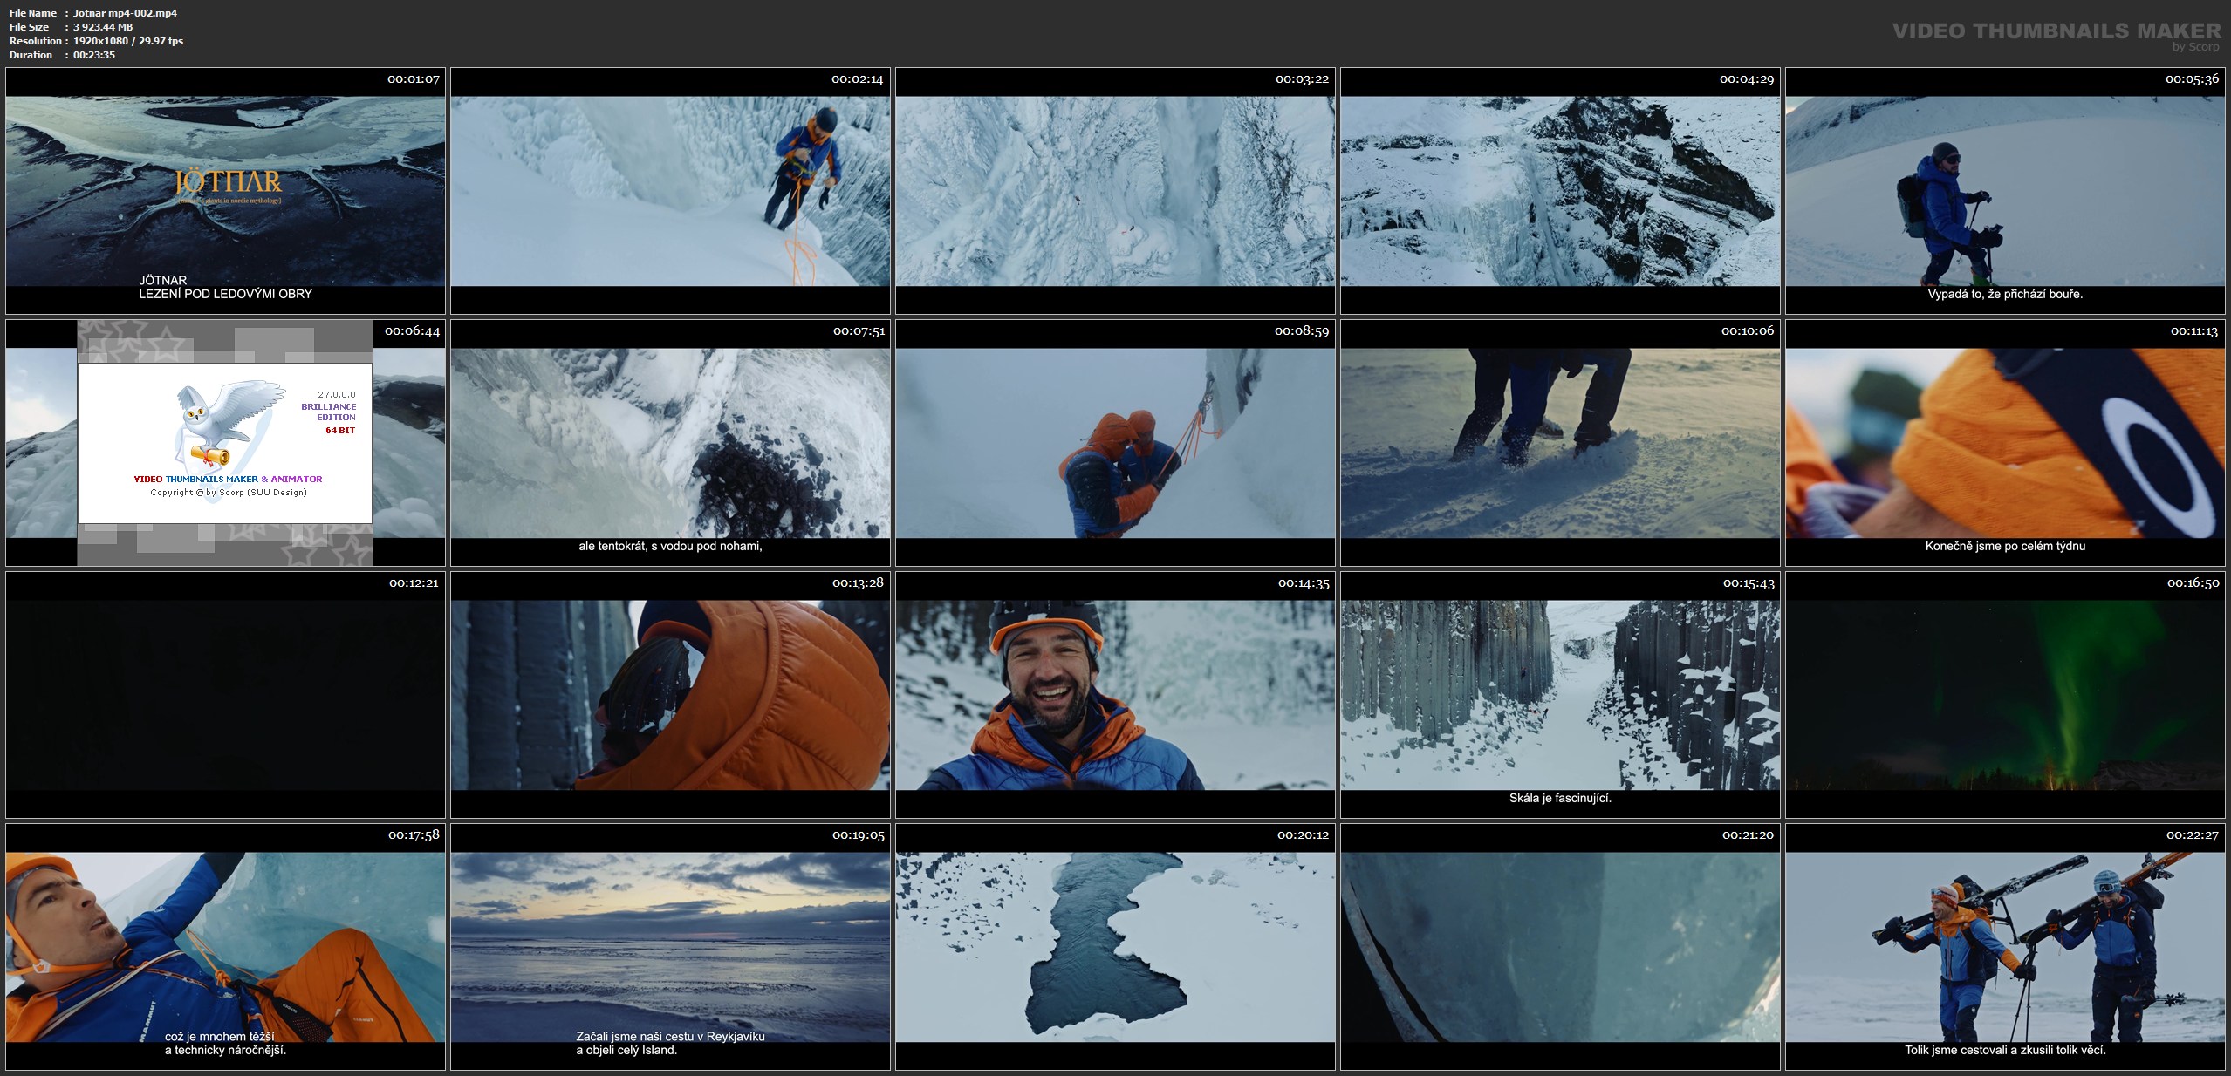Click the dark frame thumbnail at 00:12:21

pyautogui.click(x=225, y=695)
